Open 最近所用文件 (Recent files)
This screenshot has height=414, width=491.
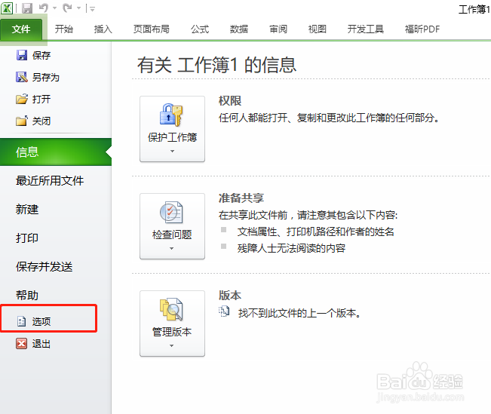[x=50, y=181]
